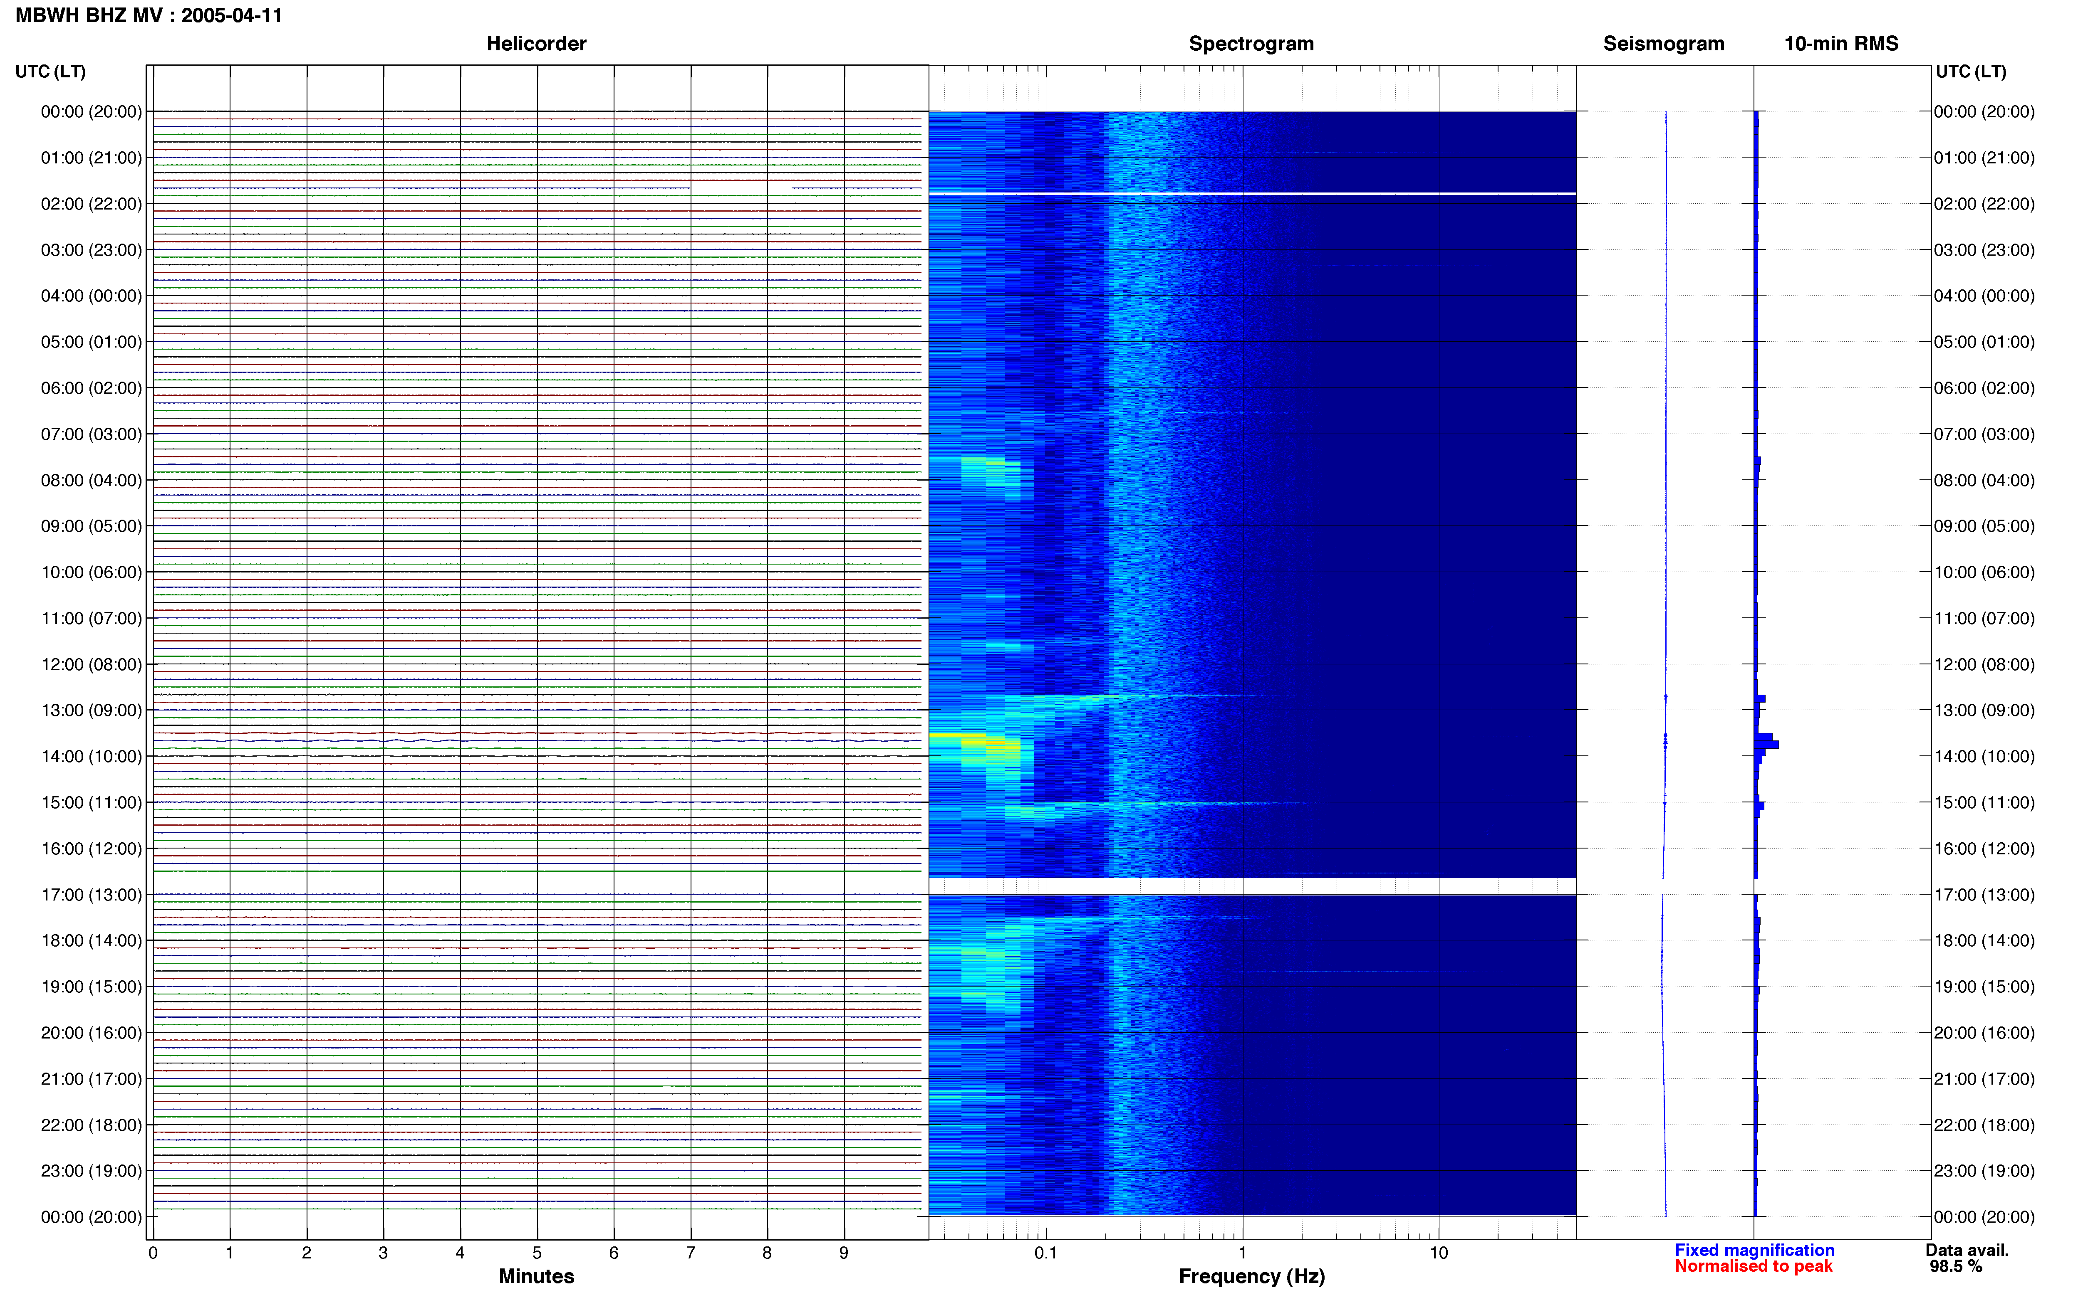The width and height of the screenshot is (2088, 1305).
Task: Click the 10 tick on the frequency axis
Action: 1439,1252
